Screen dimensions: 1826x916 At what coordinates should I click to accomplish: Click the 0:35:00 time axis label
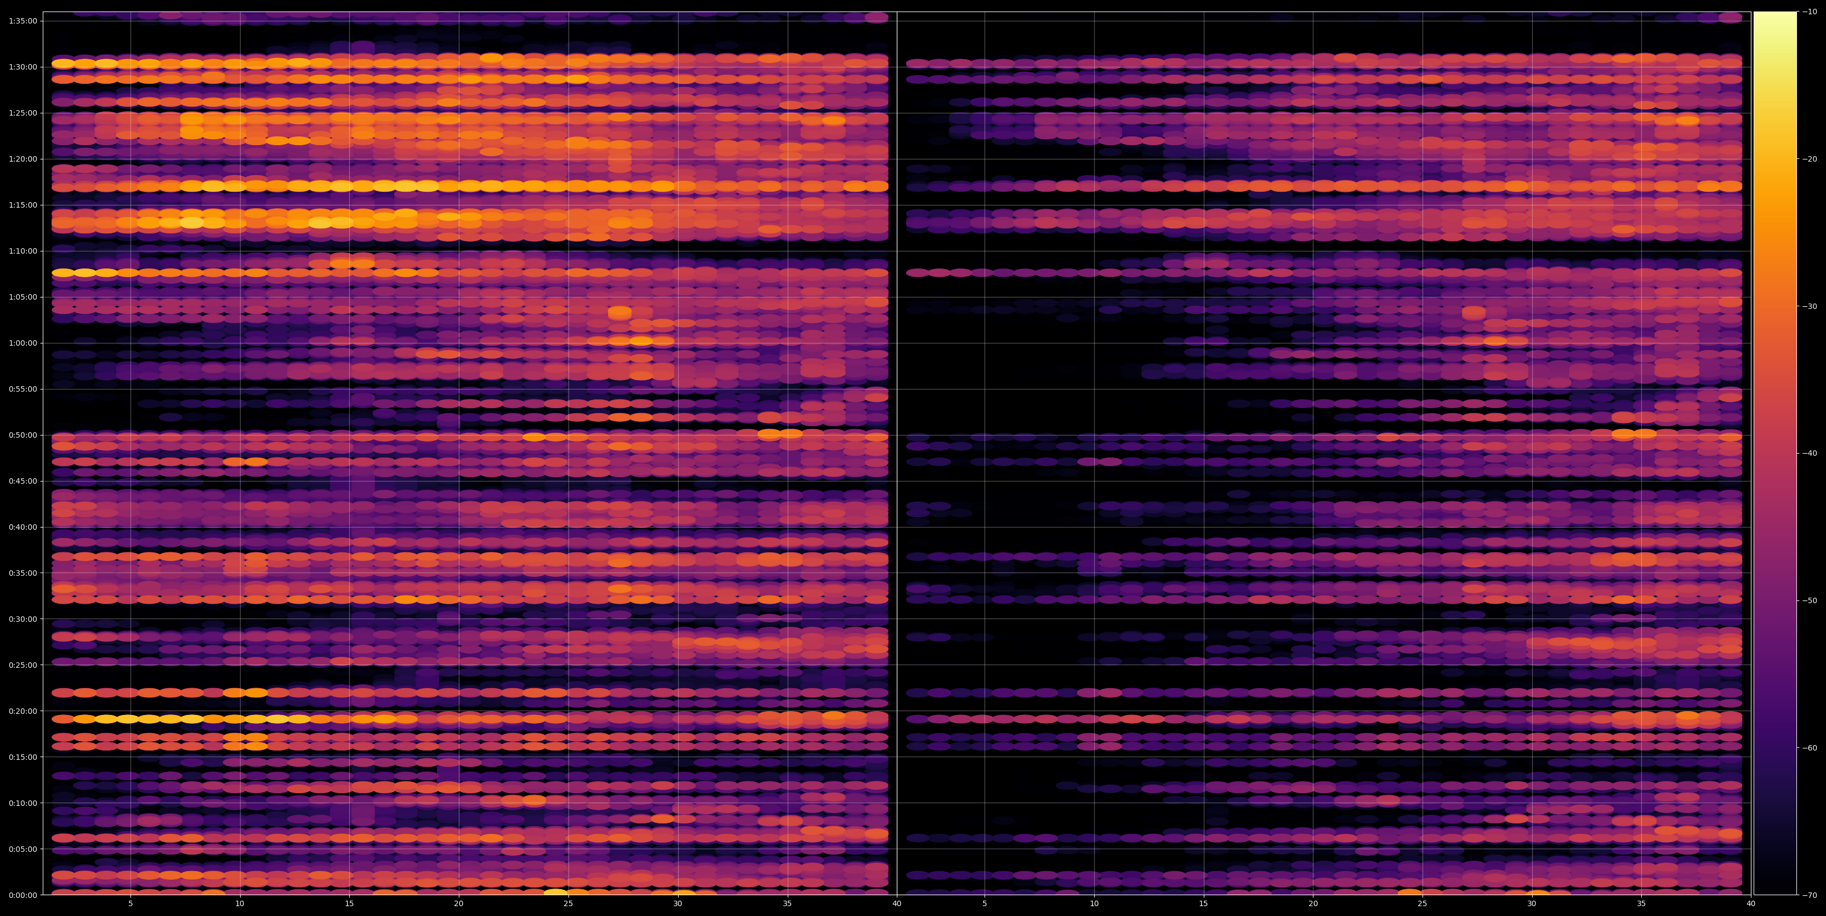[22, 572]
